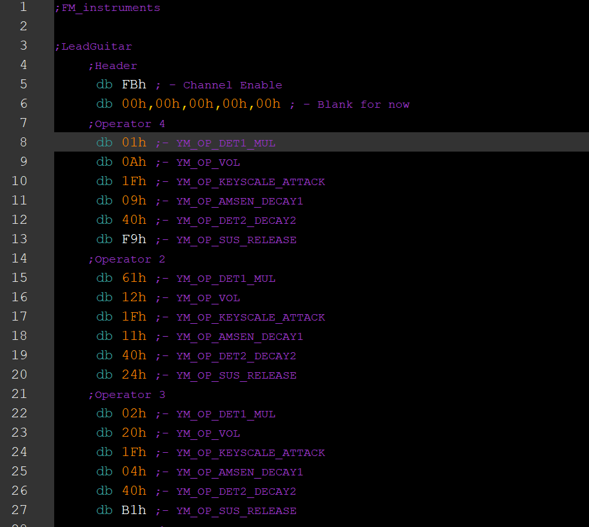Viewport: 589px width, 527px height.
Task: Click the "20h" value
Action: pos(134,433)
